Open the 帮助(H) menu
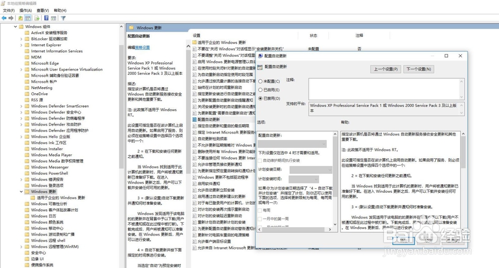The width and height of the screenshot is (499, 268). pos(60,10)
